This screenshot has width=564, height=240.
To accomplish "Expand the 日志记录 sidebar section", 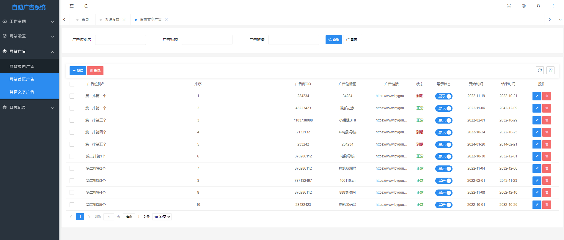I will [x=29, y=108].
